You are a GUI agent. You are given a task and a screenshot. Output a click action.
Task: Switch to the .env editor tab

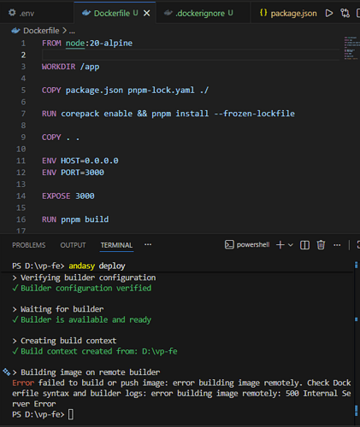tap(37, 13)
